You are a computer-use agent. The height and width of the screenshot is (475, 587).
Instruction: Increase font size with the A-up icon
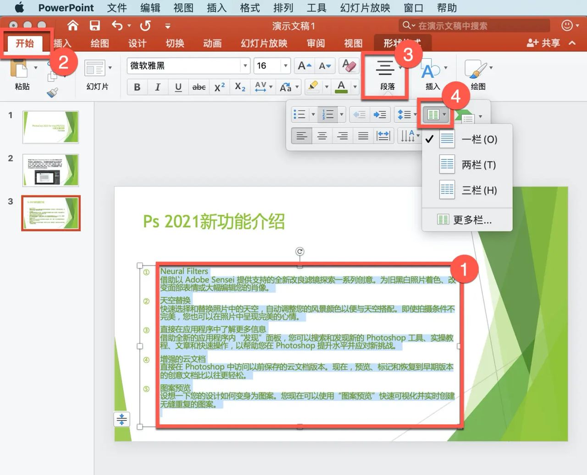pyautogui.click(x=305, y=66)
